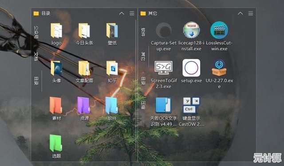Click the 其它 panel title folder icon

(x=143, y=13)
